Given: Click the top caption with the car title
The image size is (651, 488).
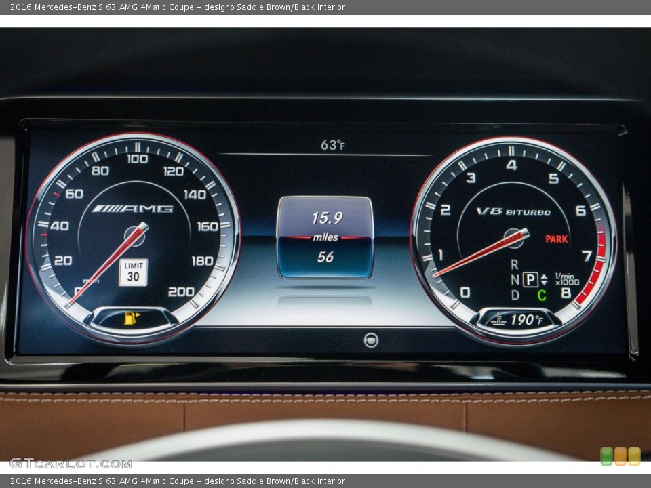Looking at the screenshot, I should coord(178,7).
